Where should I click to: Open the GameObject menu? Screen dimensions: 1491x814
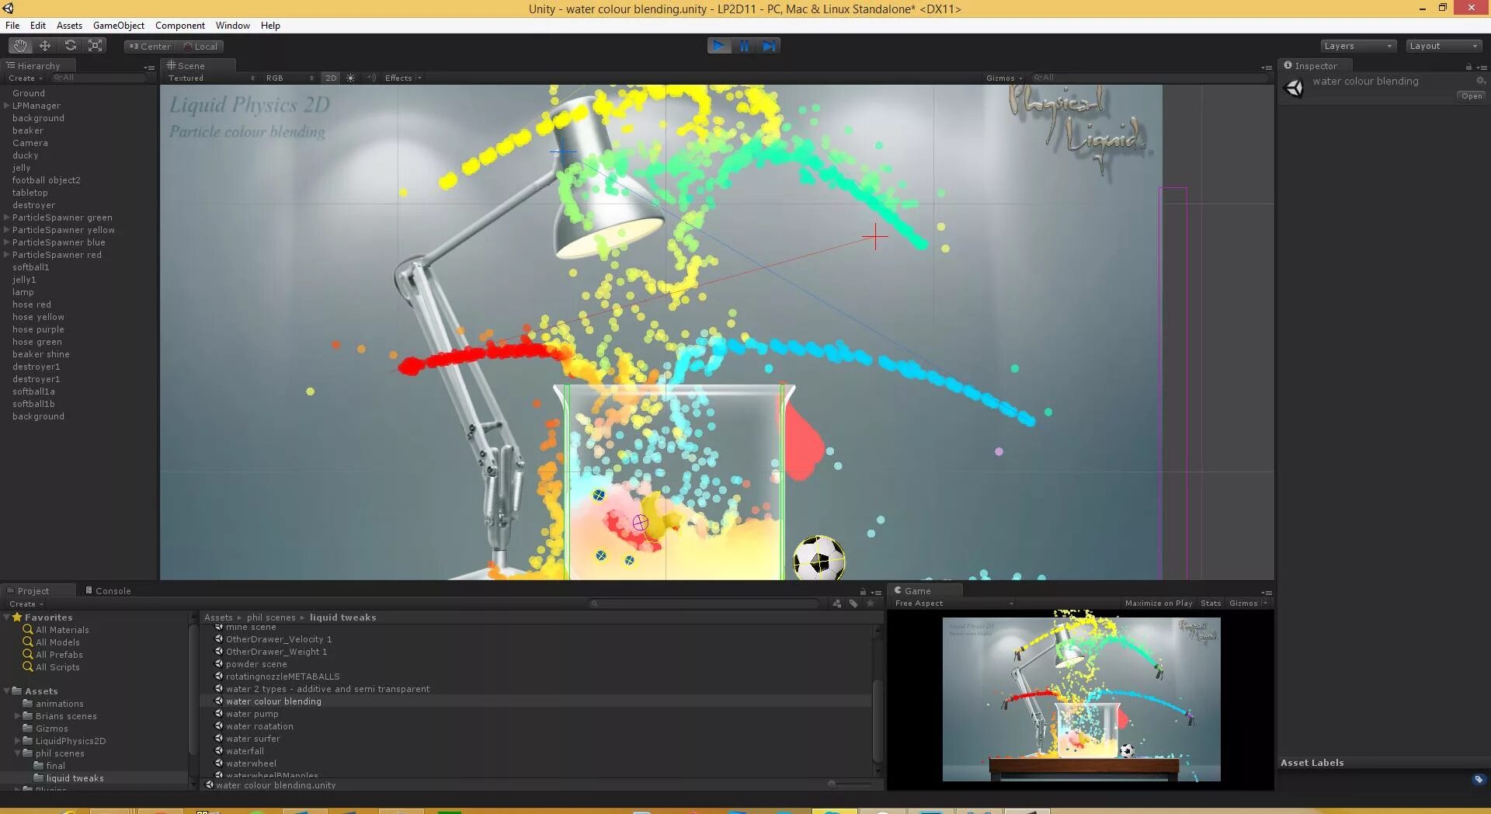point(118,26)
